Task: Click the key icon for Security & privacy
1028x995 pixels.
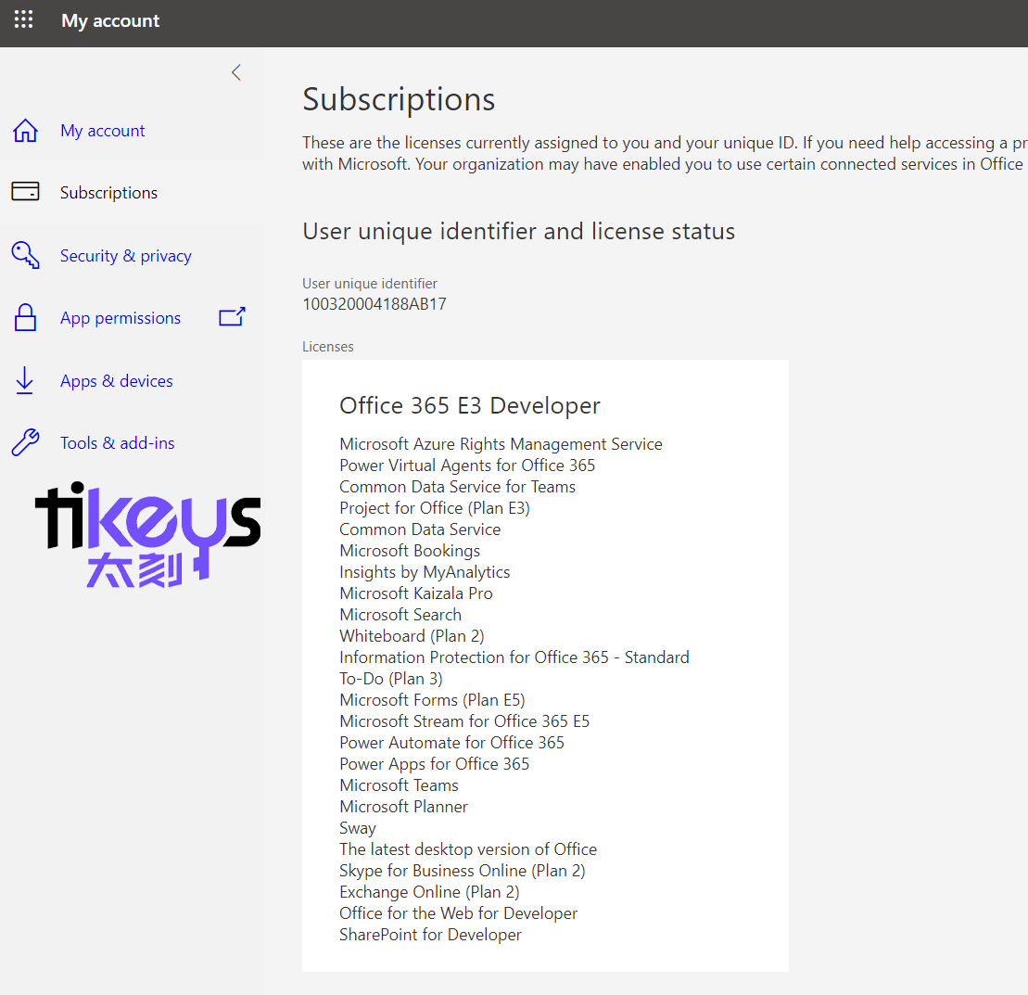Action: [x=25, y=255]
